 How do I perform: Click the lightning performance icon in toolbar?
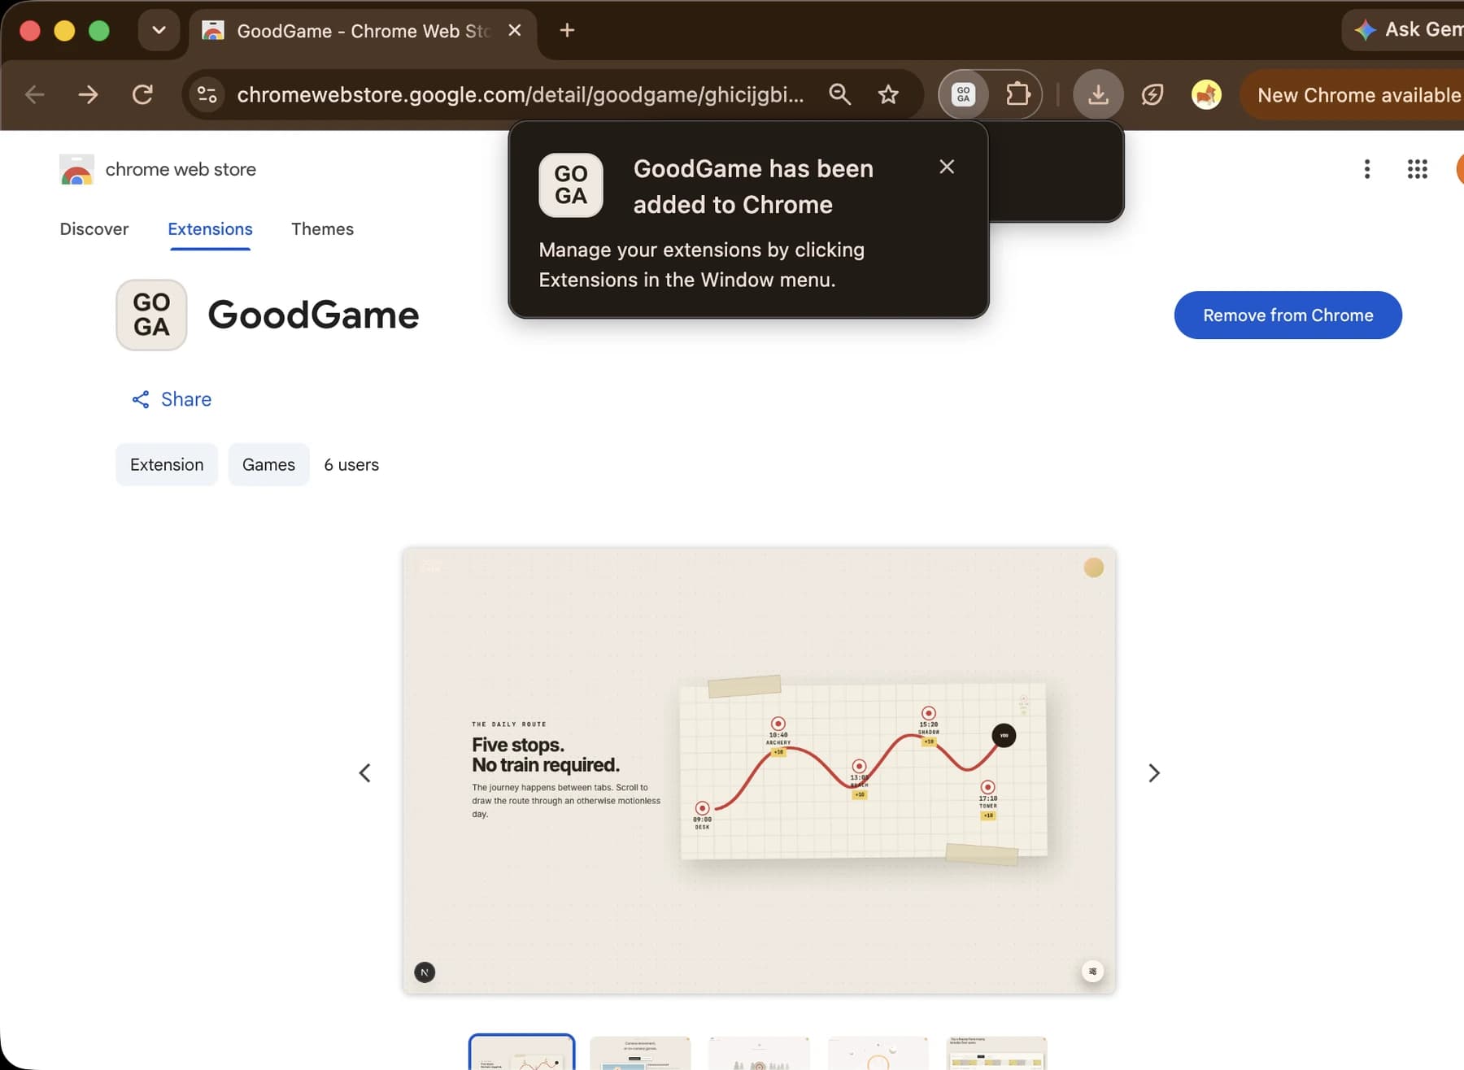click(1152, 94)
